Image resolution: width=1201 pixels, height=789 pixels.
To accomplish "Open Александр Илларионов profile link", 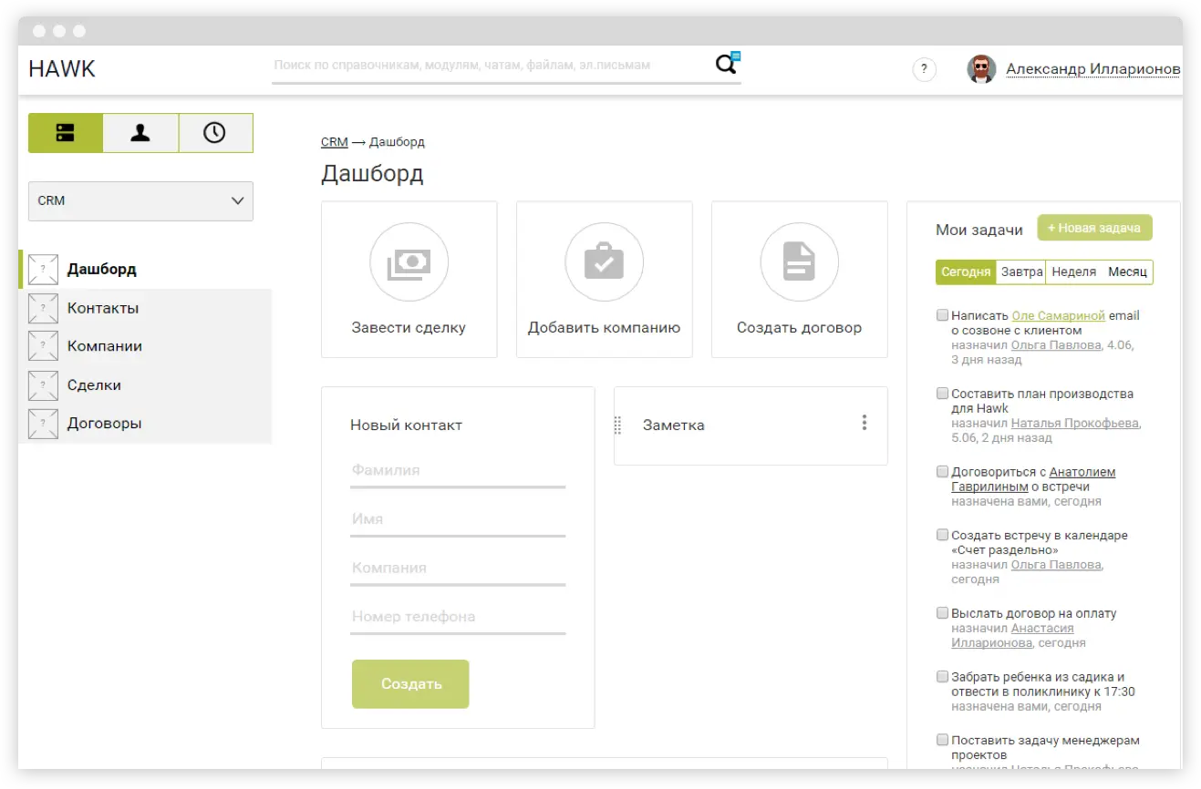I will pos(1092,69).
